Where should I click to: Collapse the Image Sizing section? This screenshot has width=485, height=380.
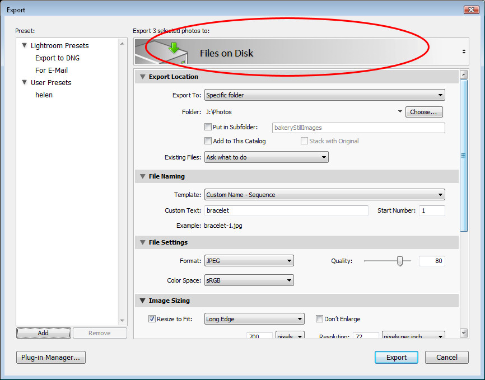[143, 301]
